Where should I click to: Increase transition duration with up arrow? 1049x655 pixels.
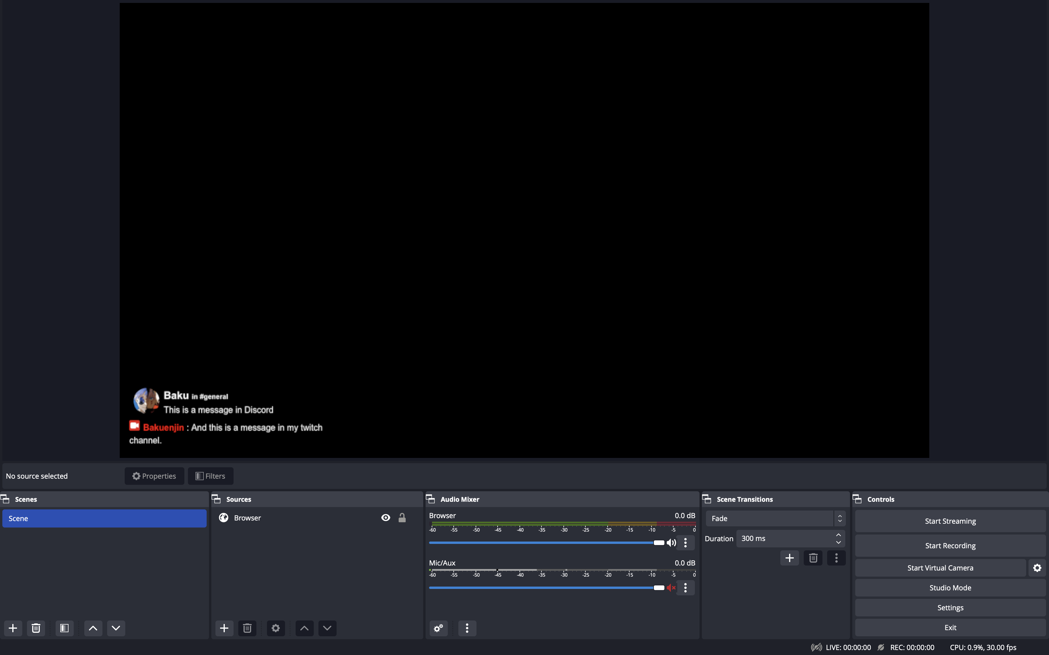coord(838,535)
